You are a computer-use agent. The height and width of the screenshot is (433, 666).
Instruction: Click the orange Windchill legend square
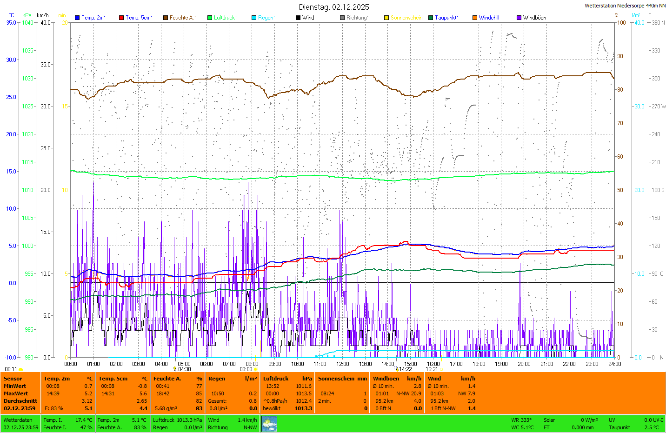(475, 18)
